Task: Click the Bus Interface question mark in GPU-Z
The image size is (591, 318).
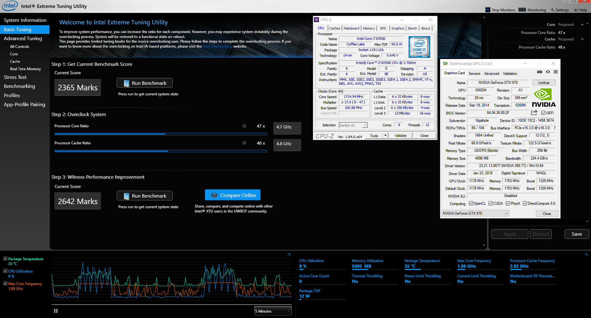Action: [x=555, y=128]
